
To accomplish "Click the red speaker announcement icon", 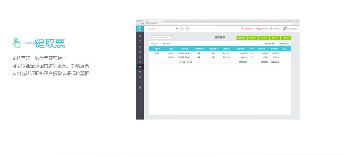I will [242, 29].
